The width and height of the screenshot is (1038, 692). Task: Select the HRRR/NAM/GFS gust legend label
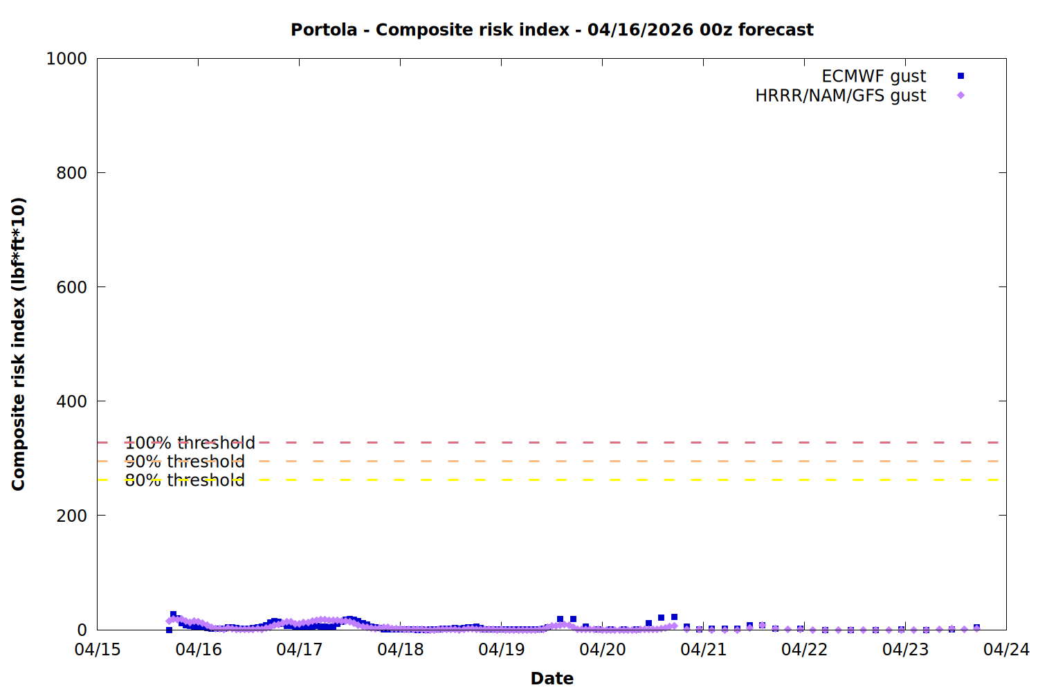point(840,95)
